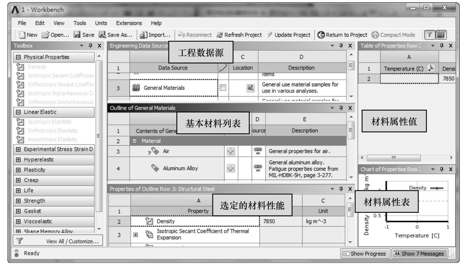Screen dimensions: 465x267
Task: Switch to Compact Mode
Action: 393,35
